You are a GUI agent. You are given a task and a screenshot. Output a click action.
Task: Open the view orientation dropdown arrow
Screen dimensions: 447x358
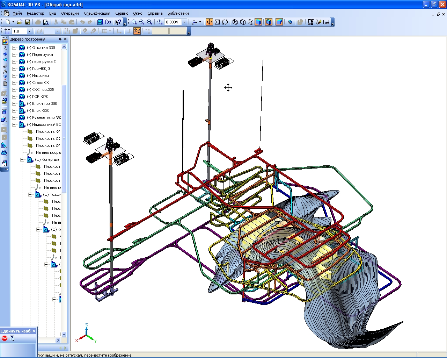[x=200, y=22]
